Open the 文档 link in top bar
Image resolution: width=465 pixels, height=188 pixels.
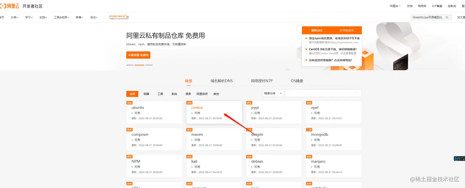pos(410,6)
